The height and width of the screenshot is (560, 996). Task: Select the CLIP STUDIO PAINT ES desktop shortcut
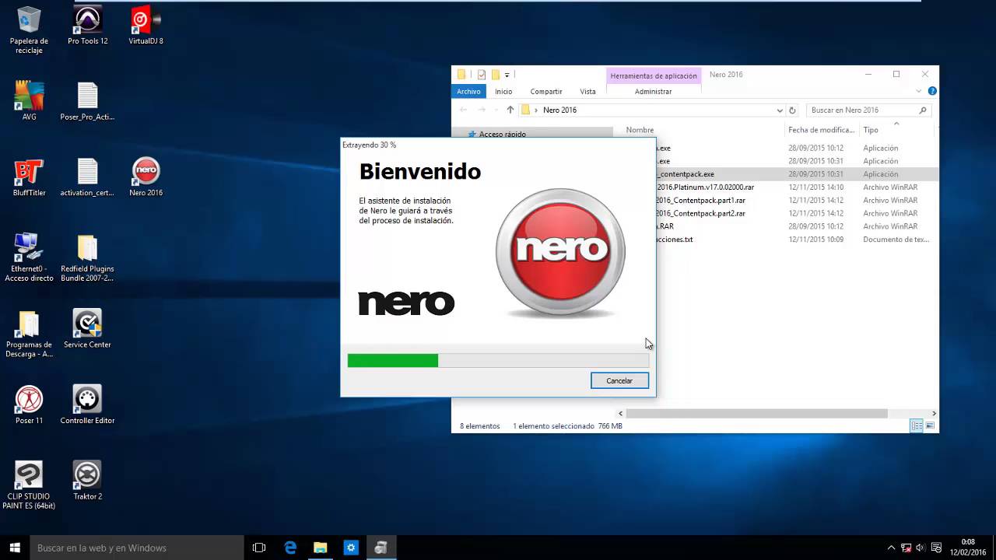[x=29, y=485]
